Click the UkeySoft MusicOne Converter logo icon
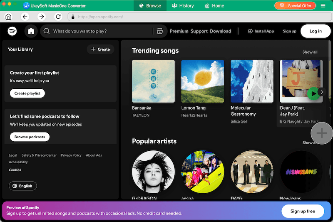The height and width of the screenshot is (222, 333). 26,5
